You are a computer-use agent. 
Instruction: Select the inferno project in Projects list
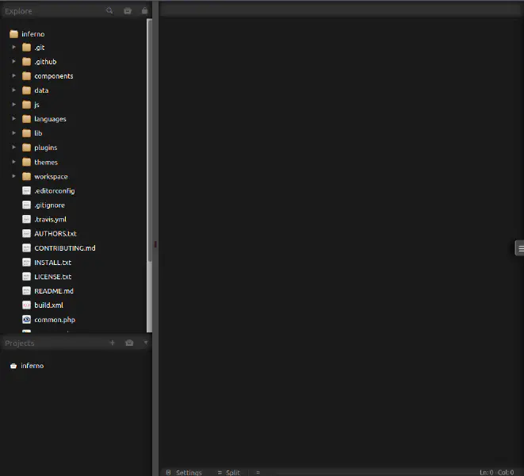pos(32,366)
